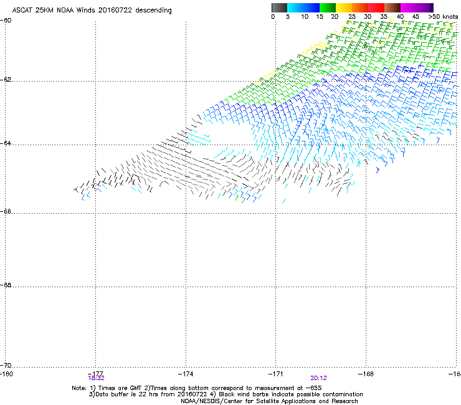The height and width of the screenshot is (405, 461).
Task: Pick the yellow 20-25 knots color segment
Action: pyautogui.click(x=344, y=7)
